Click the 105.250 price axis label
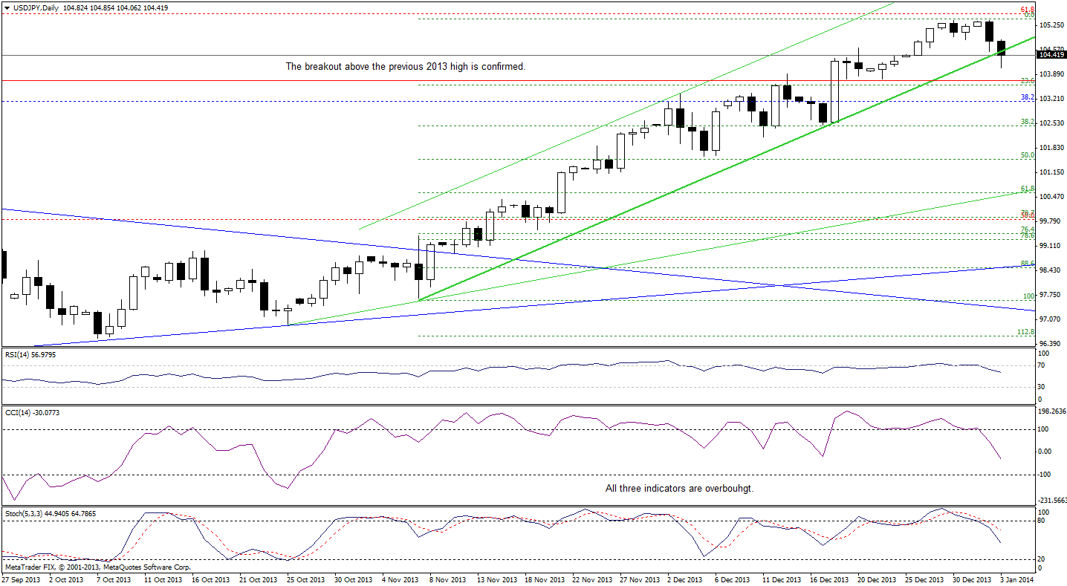Screen dimensions: 1067x586 point(1051,25)
